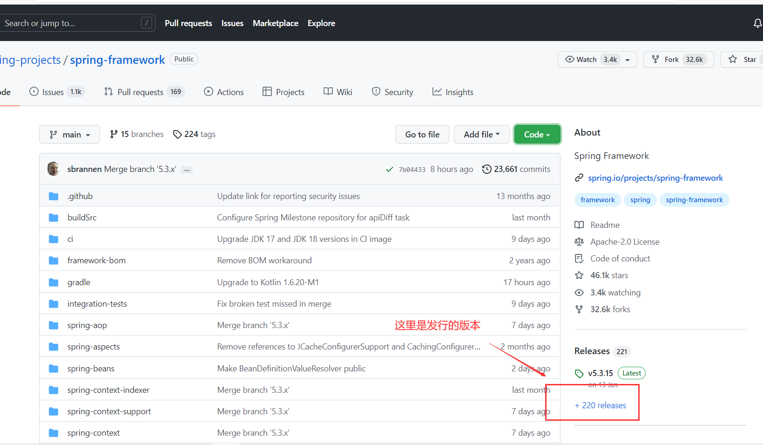Open Marketplace in top navigation
Image resolution: width=763 pixels, height=445 pixels.
click(x=276, y=23)
